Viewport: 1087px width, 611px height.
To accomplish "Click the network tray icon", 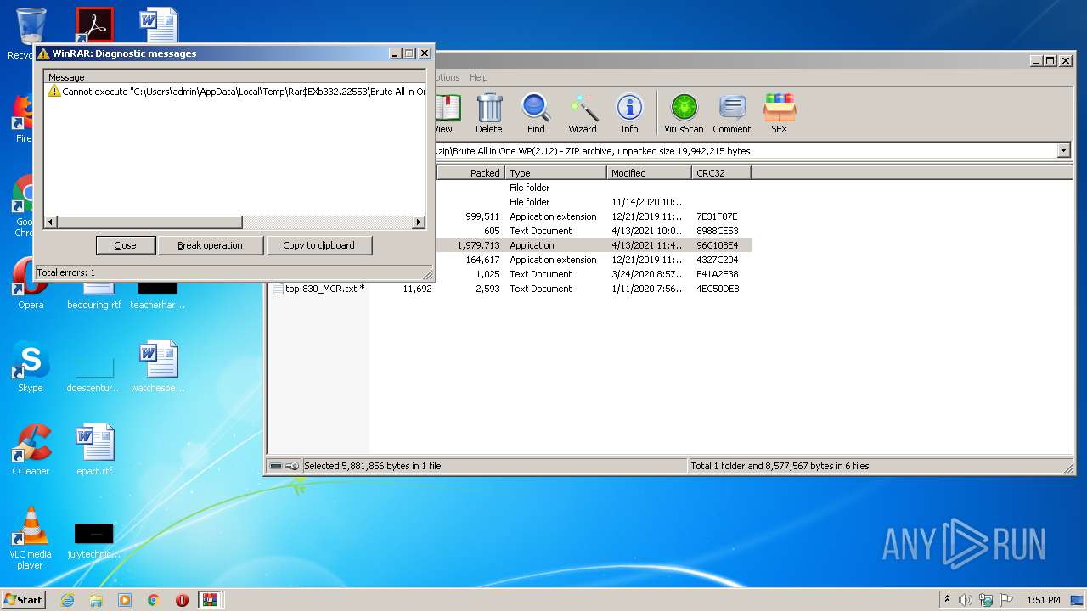I will 985,600.
